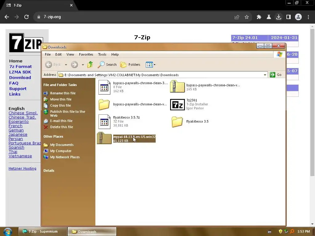Open the Download link on 7-Zip site
Screen dimensions: 315x236
coord(20,78)
